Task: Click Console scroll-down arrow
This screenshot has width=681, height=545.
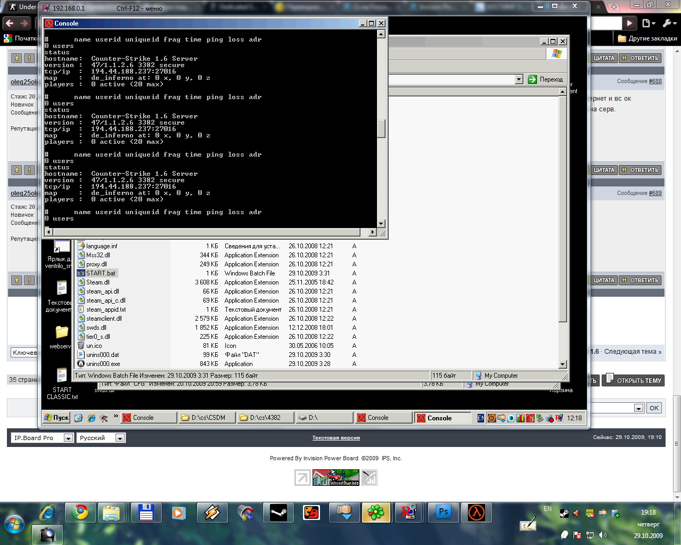Action: pos(381,224)
